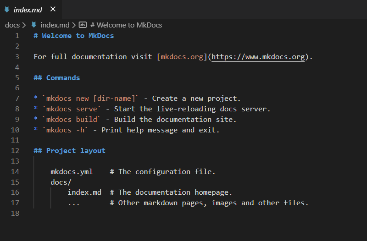Click the '## Commands' heading line

(x=57, y=78)
